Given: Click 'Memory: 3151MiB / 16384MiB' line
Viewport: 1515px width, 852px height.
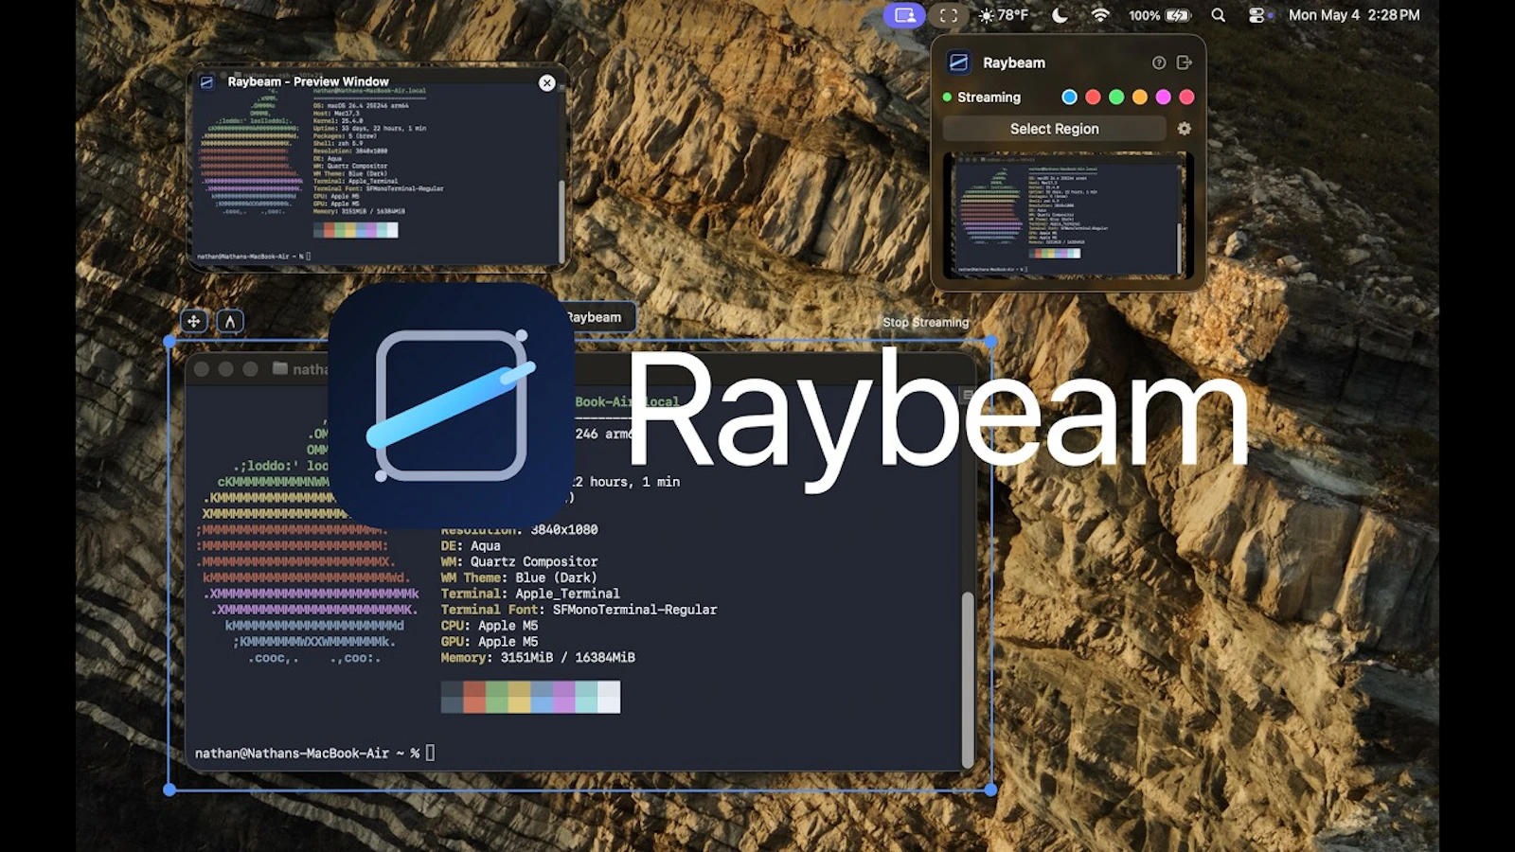Looking at the screenshot, I should 538,657.
